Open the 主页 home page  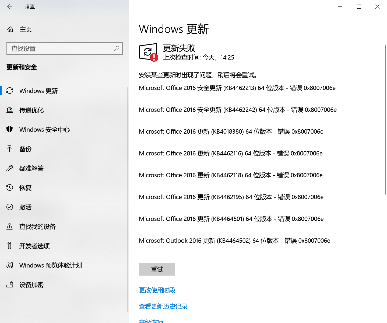click(x=26, y=29)
